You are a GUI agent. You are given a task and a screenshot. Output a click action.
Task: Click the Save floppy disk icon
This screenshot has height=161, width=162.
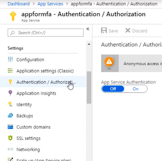104,31
